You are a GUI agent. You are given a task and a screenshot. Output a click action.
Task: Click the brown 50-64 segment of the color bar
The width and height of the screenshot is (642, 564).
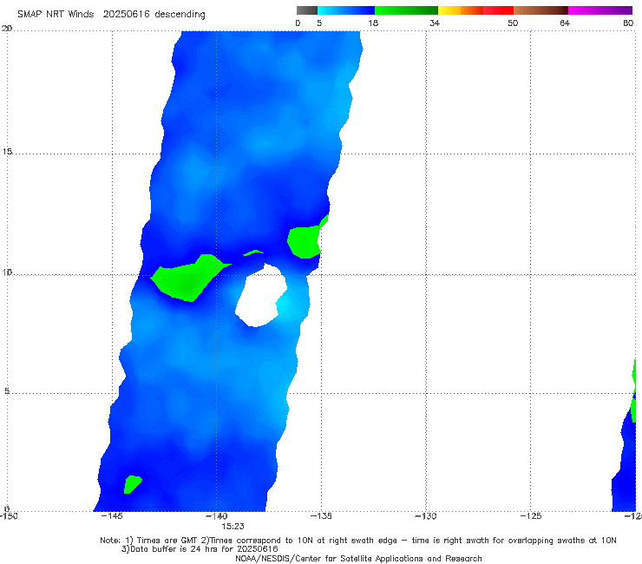(x=540, y=10)
